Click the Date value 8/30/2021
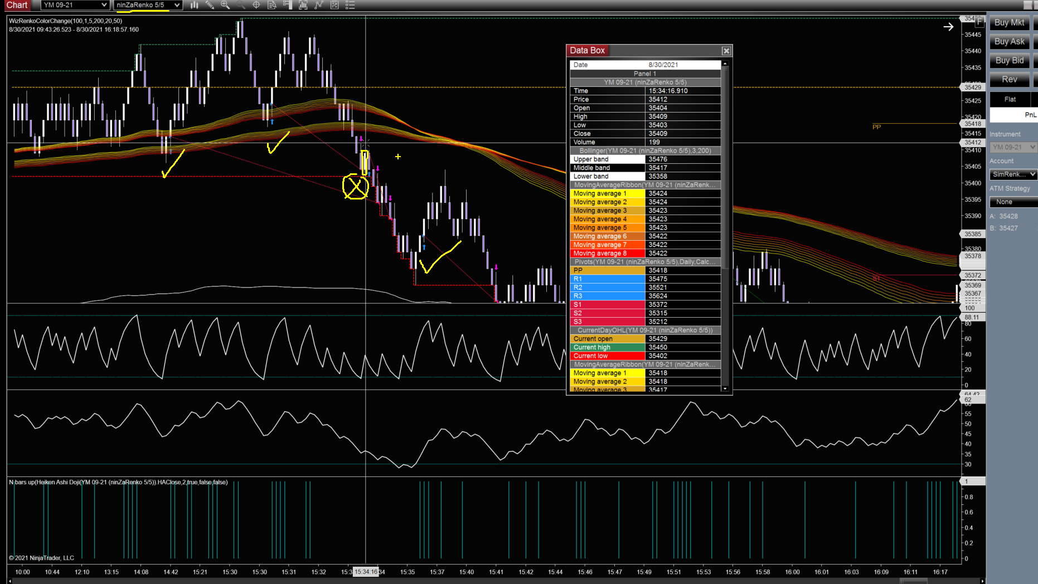 663,65
